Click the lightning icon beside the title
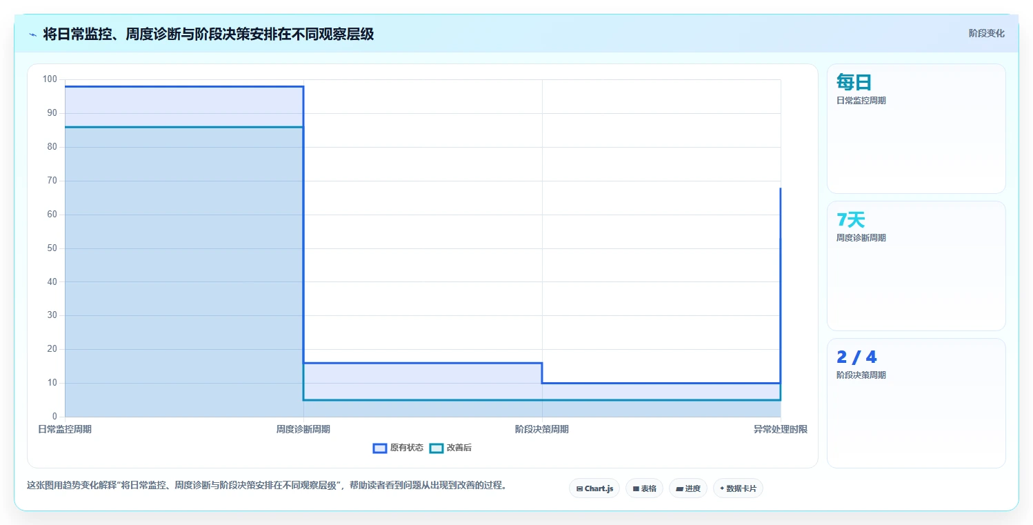Image resolution: width=1033 pixels, height=525 pixels. tap(32, 34)
